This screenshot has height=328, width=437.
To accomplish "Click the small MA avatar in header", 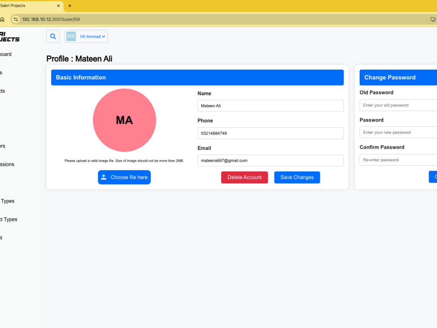I will 71,37.
